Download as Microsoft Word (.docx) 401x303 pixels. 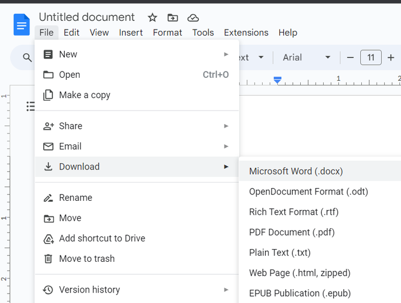[296, 171]
